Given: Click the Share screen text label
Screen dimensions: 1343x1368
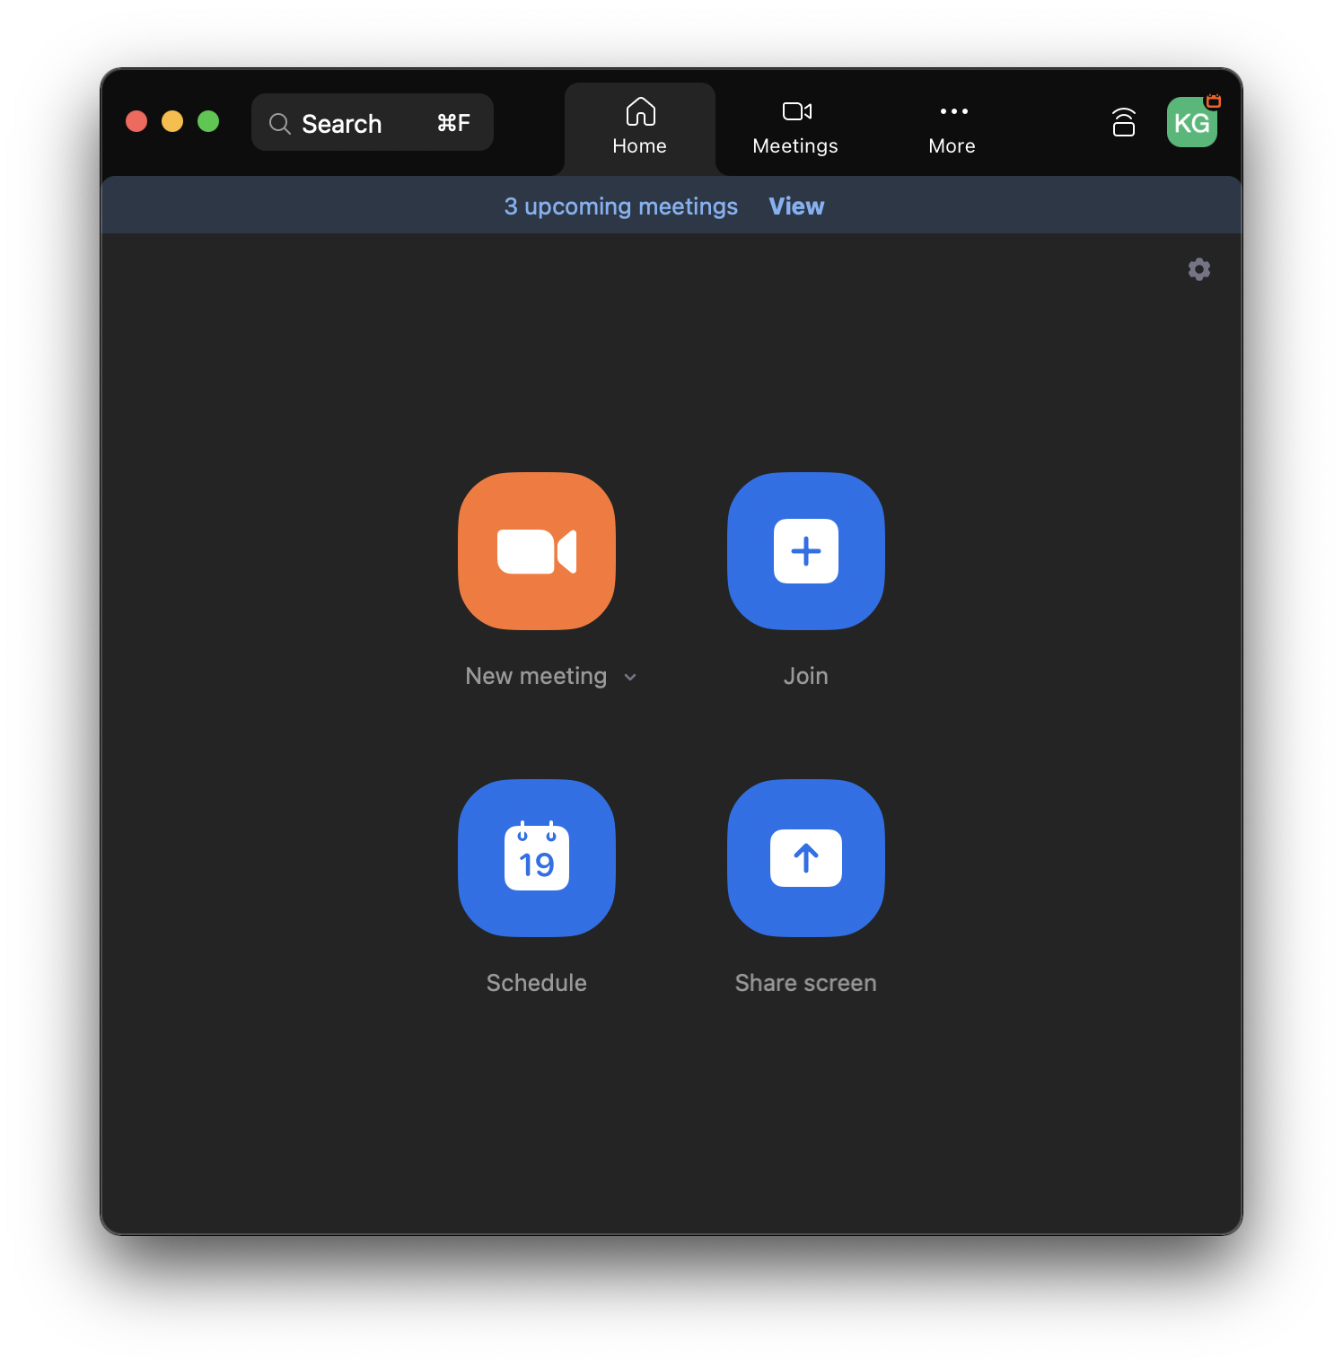Looking at the screenshot, I should click(805, 983).
